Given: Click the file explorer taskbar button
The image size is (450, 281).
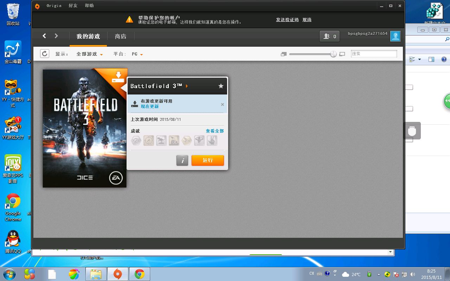Looking at the screenshot, I should pyautogui.click(x=96, y=274).
